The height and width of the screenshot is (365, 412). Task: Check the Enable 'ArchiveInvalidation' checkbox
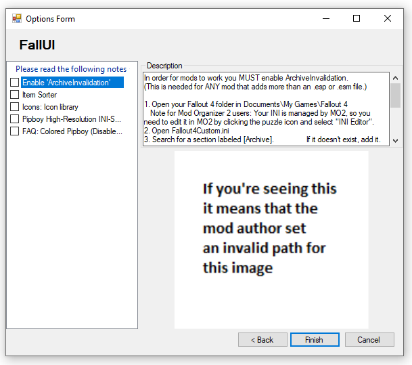click(14, 83)
